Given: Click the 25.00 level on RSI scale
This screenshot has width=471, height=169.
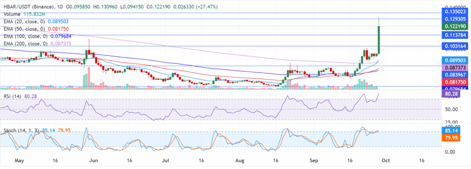Looking at the screenshot, I should tap(452, 122).
